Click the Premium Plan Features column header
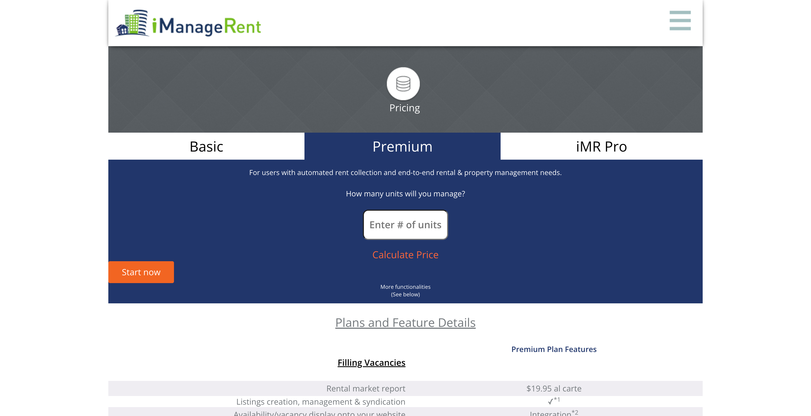811x416 pixels. pos(554,349)
